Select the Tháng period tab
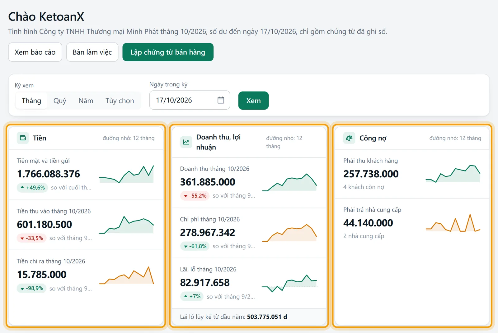This screenshot has width=498, height=333. [31, 101]
